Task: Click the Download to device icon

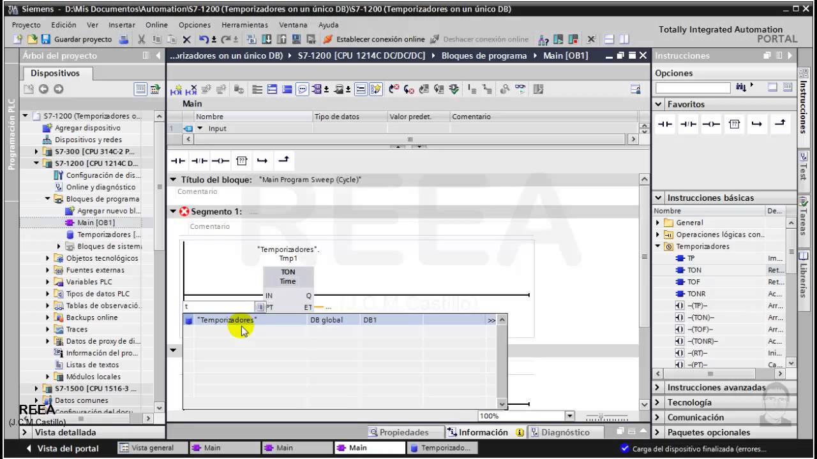Action: coord(266,40)
